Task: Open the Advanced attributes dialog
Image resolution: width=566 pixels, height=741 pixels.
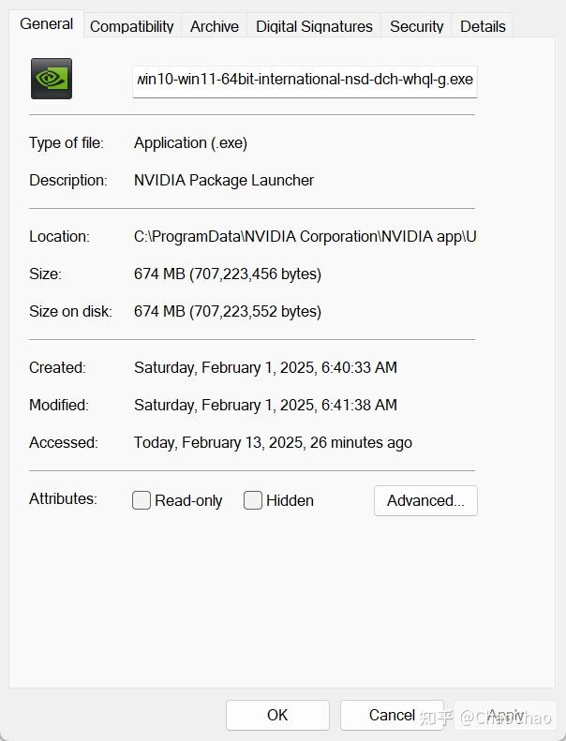Action: [x=425, y=500]
